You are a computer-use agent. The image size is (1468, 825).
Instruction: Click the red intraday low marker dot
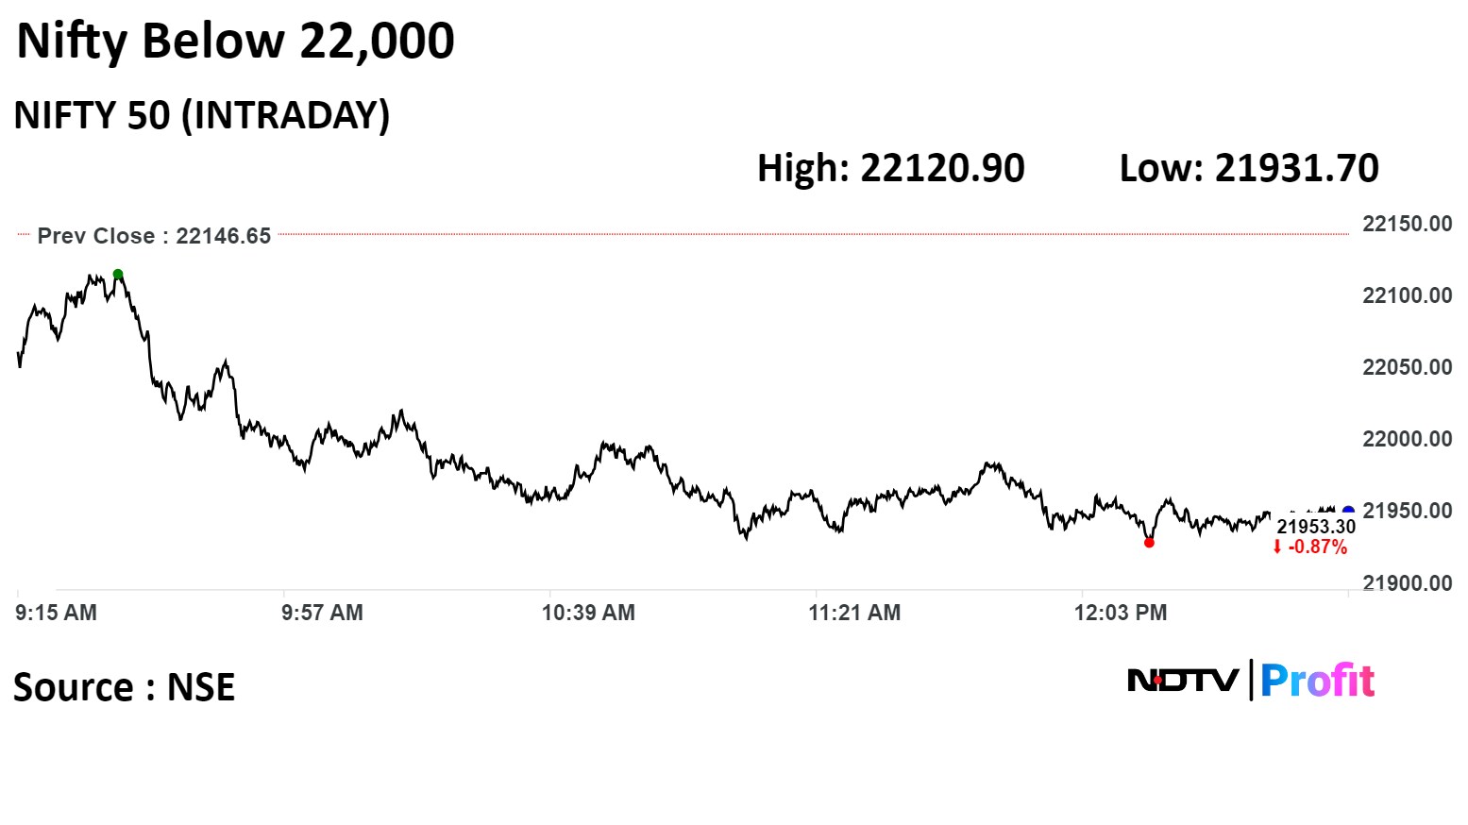[1149, 543]
